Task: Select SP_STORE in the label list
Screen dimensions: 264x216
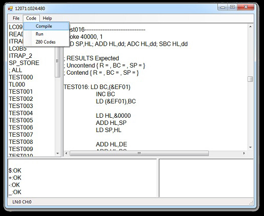Action: click(x=24, y=63)
